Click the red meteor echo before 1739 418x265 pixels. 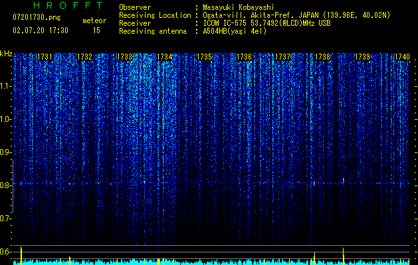344,181
